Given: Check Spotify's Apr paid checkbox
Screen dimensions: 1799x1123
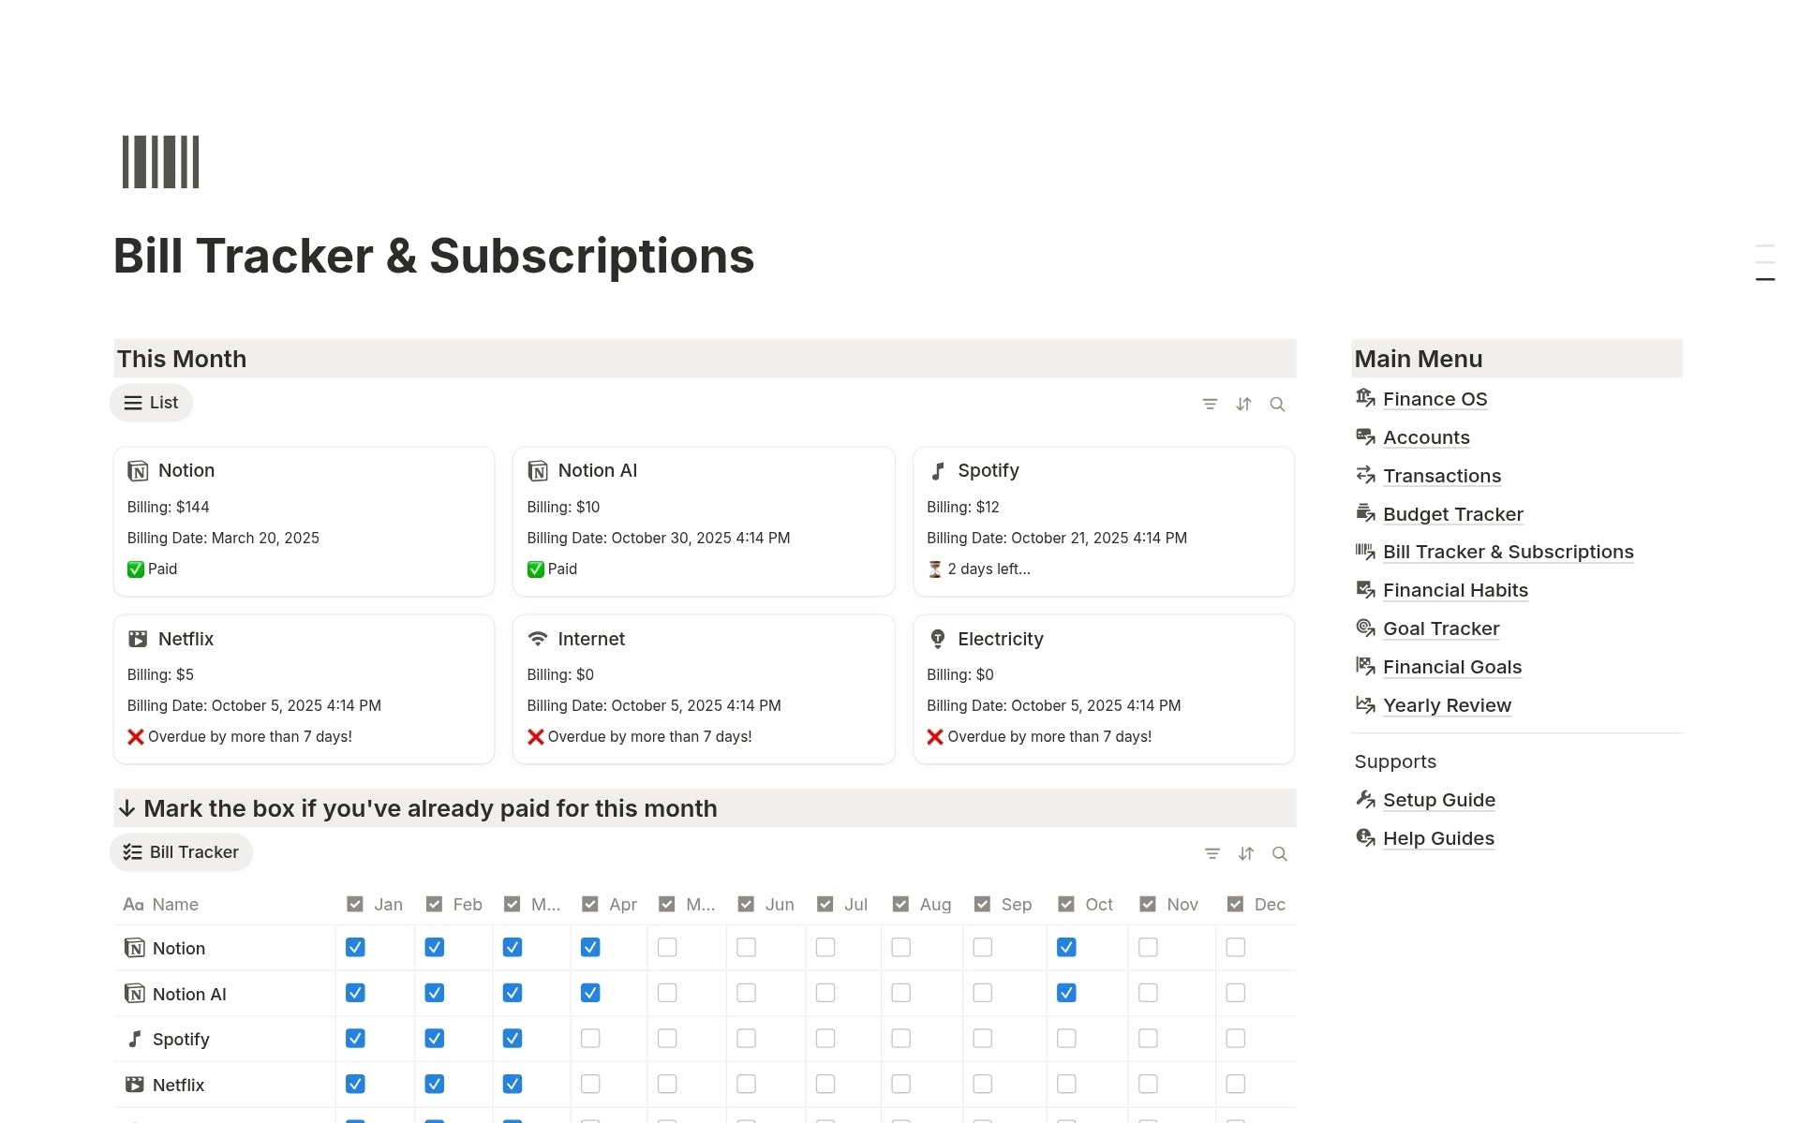Looking at the screenshot, I should (x=590, y=1039).
